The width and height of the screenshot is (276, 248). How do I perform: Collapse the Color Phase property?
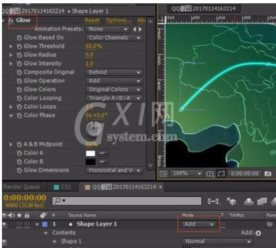pos(11,115)
